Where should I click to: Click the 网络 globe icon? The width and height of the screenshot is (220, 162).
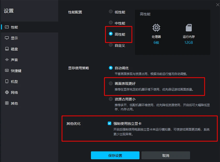click(x=7, y=92)
